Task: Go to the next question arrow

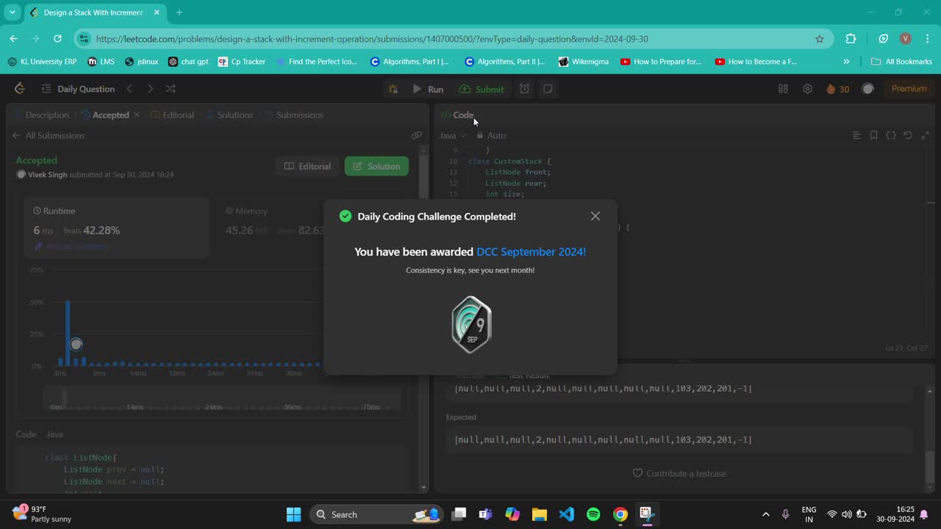Action: point(150,89)
